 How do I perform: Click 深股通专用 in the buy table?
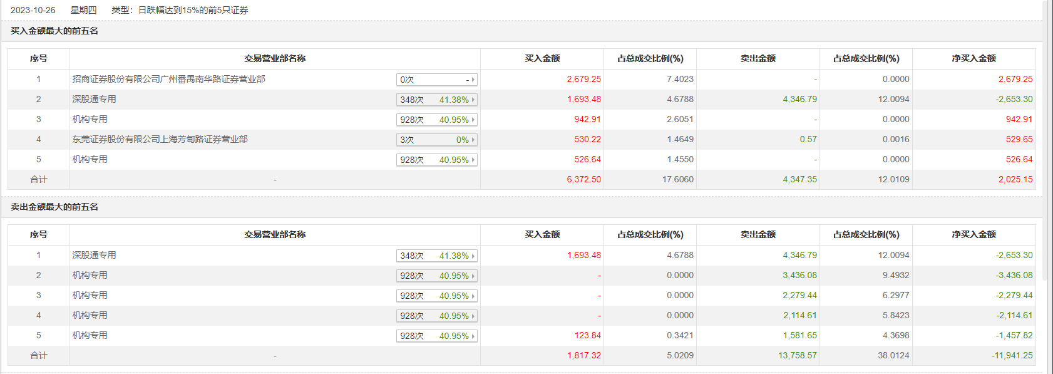tap(94, 99)
